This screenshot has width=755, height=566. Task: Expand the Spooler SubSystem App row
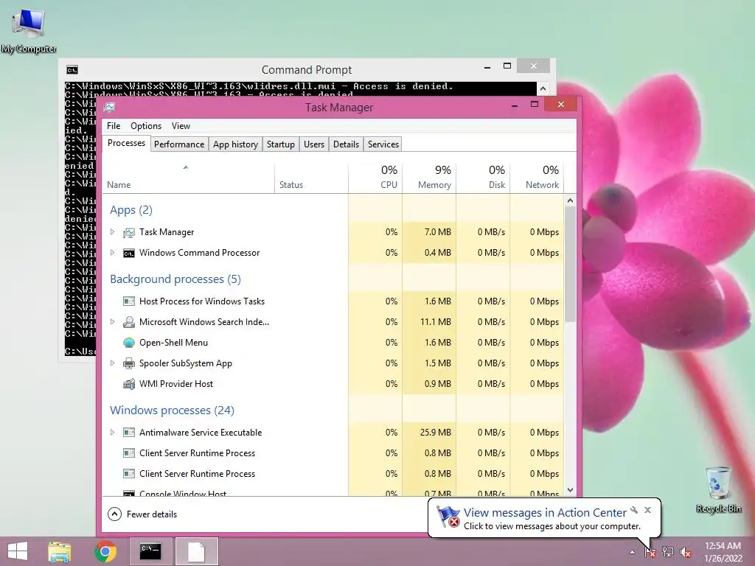point(112,363)
